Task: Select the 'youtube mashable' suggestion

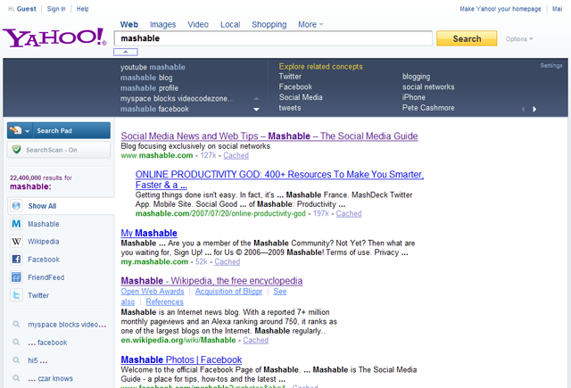Action: click(x=153, y=67)
